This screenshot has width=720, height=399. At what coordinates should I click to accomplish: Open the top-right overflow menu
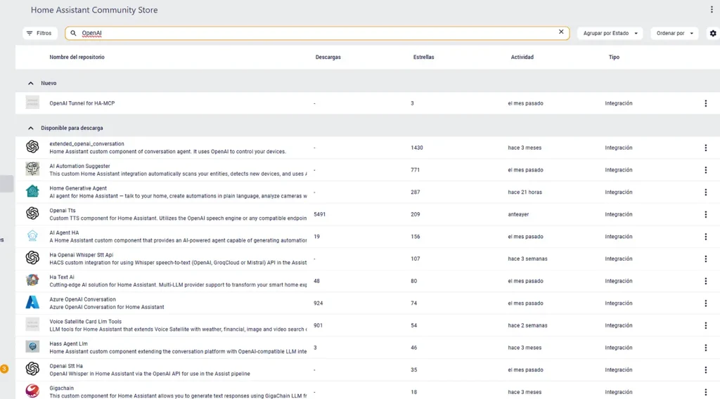click(712, 10)
